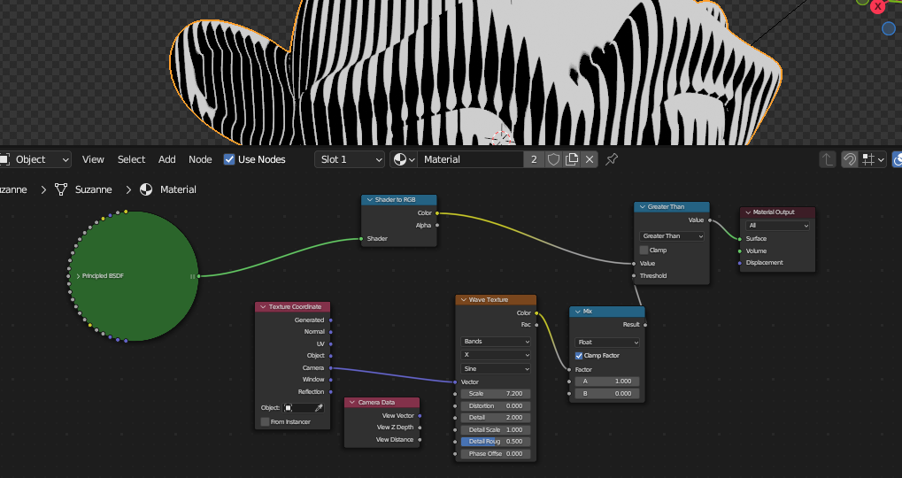Open the Add menu
This screenshot has width=902, height=478.
tap(166, 159)
